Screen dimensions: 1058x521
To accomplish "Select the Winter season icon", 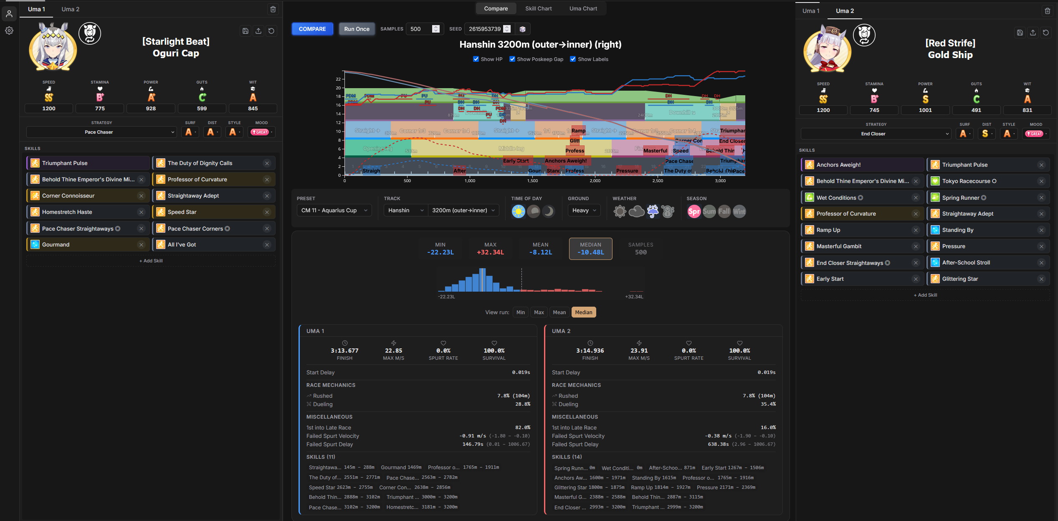I will 739,211.
